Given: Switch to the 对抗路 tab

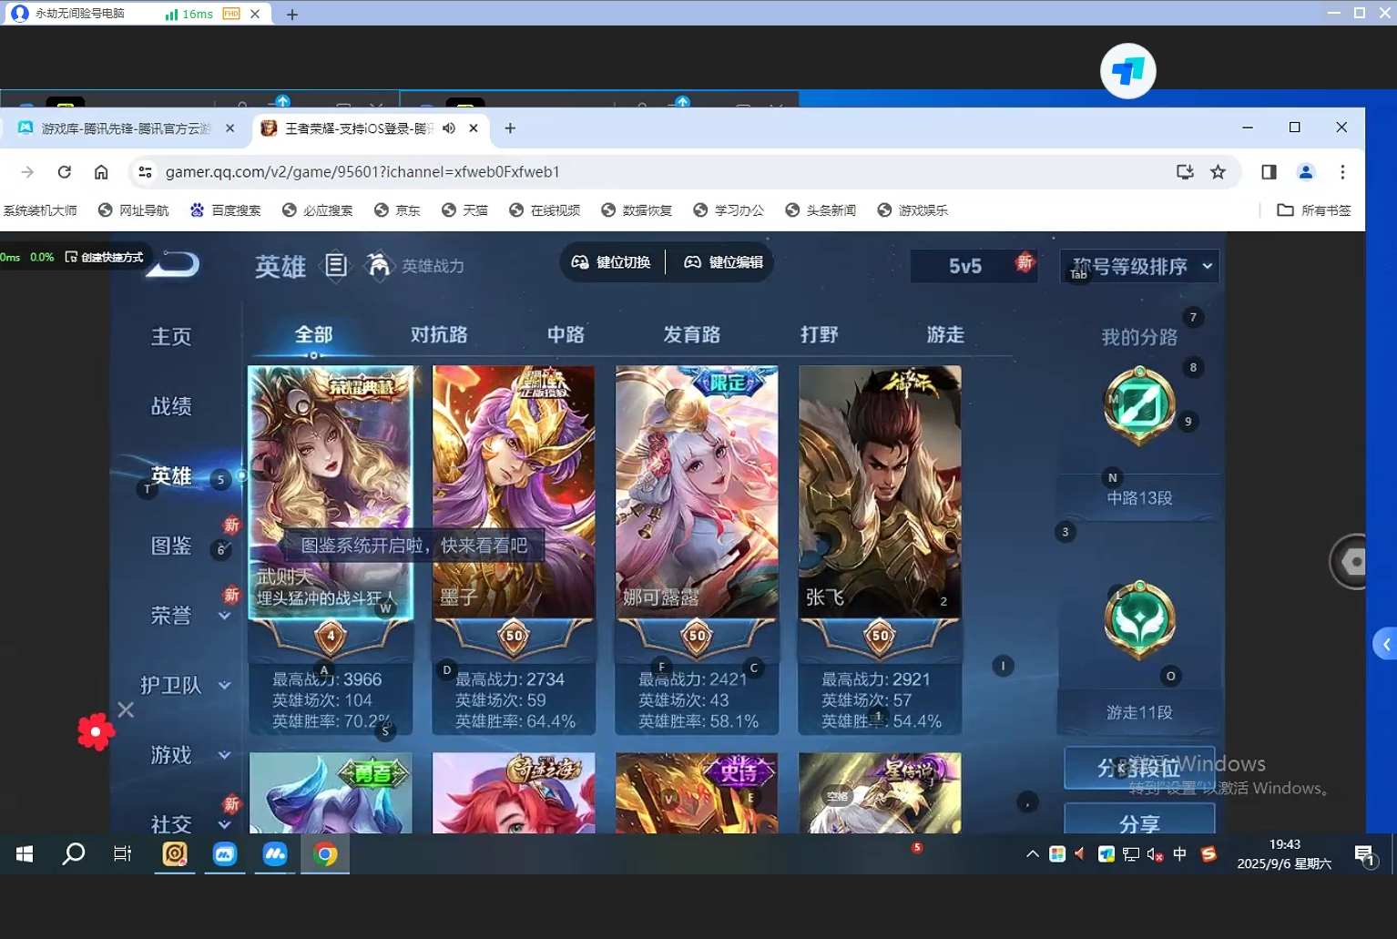Looking at the screenshot, I should (x=439, y=334).
